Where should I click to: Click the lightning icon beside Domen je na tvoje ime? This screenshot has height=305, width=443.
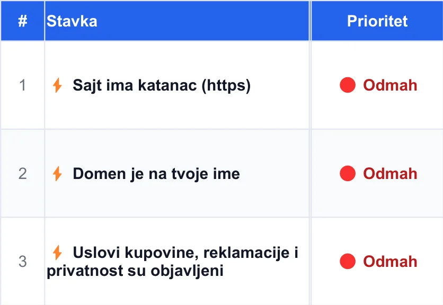point(57,173)
